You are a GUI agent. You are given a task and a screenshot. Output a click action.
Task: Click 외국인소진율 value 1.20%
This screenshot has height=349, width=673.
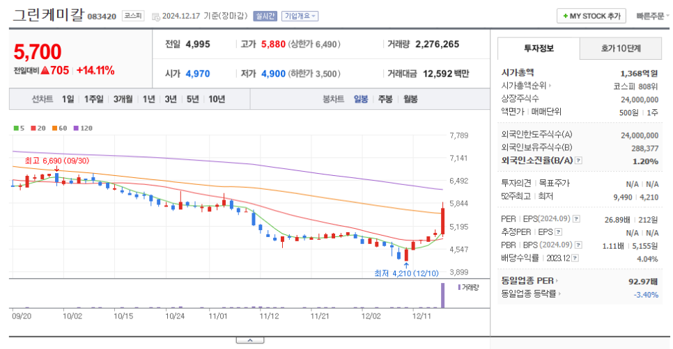pos(645,161)
